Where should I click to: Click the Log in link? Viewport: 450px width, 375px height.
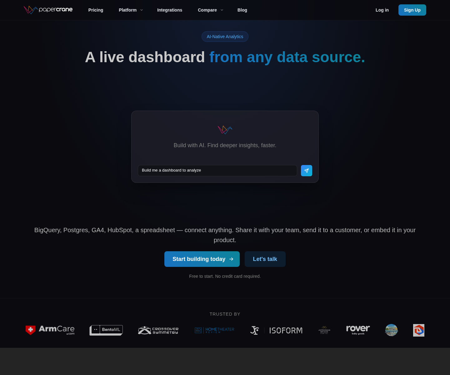click(x=382, y=10)
